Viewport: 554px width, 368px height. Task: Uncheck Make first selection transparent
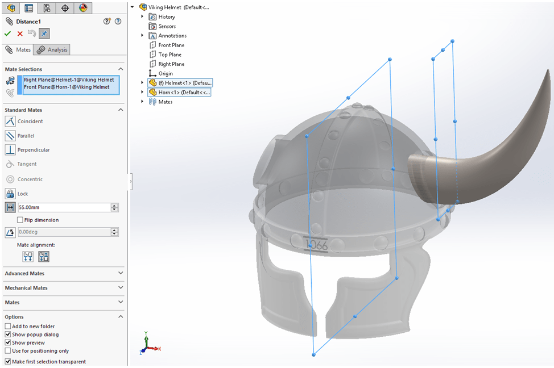tap(8, 362)
